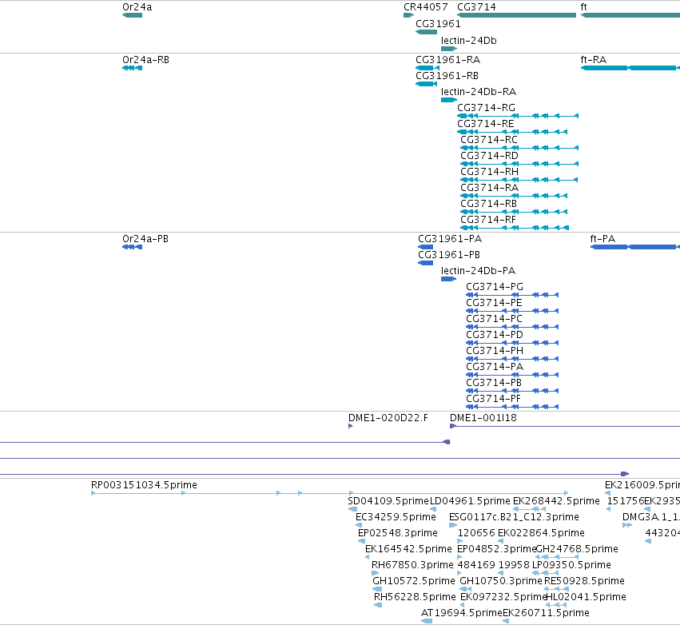
Task: Click transcript CG3714-RD
Action: 519,164
